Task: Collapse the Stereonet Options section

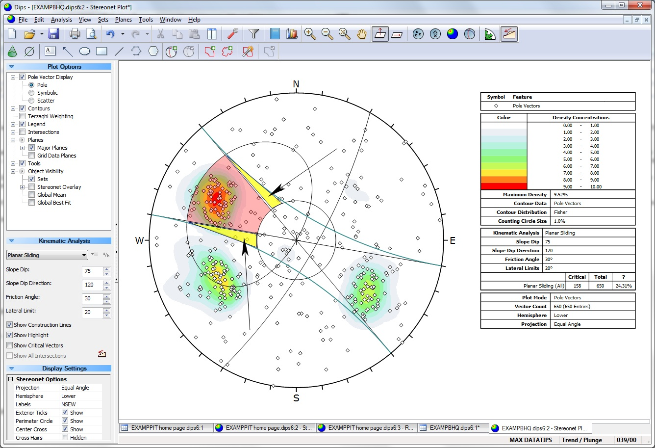Action: (x=11, y=379)
